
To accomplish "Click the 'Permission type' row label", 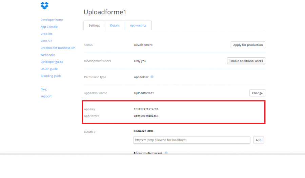I will coord(95,77).
